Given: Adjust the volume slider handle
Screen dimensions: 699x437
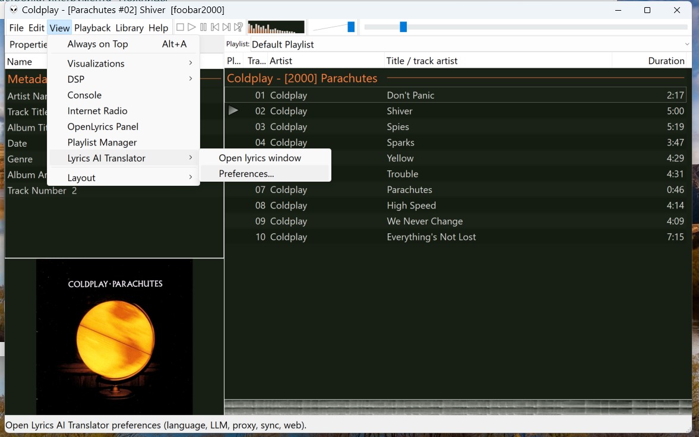Looking at the screenshot, I should [351, 27].
